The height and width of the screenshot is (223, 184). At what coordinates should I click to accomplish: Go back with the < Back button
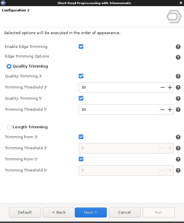59,212
